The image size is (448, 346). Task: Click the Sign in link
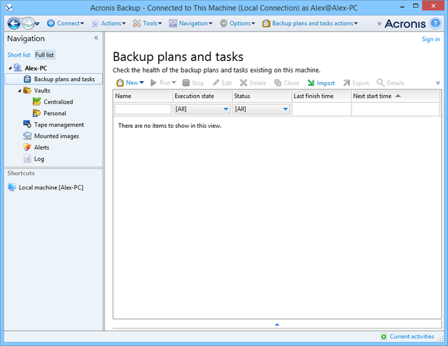click(430, 39)
